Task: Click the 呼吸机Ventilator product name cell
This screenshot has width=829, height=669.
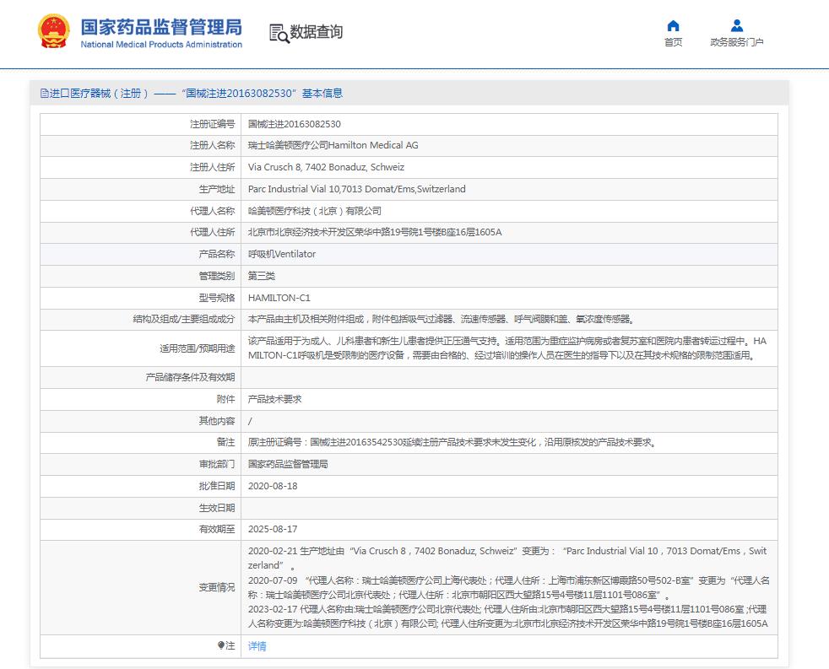Action: (282, 254)
